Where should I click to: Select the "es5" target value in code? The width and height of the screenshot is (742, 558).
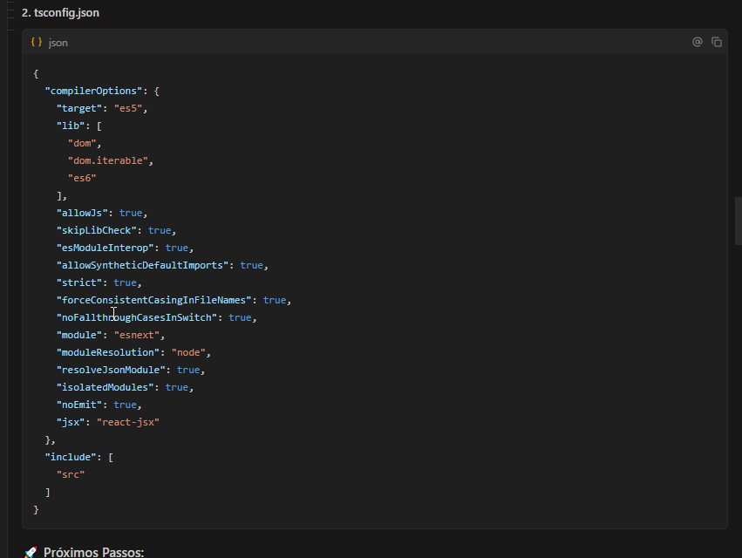coord(129,107)
